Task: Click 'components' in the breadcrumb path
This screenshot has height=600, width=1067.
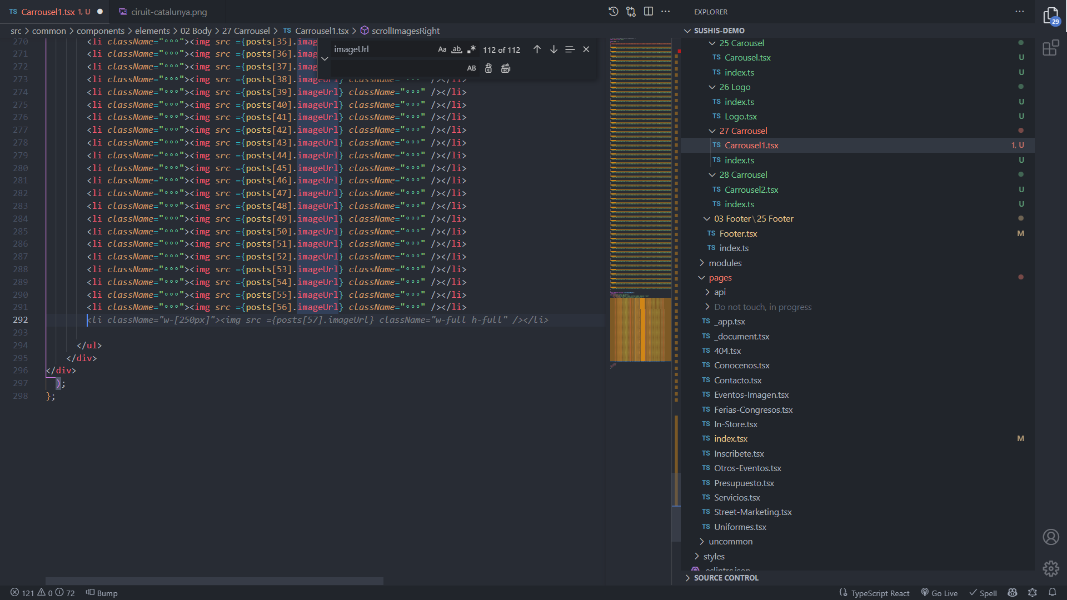Action: (101, 31)
